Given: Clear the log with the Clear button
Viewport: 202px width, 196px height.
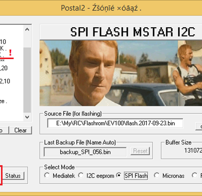Looking at the screenshot, I should (20, 130).
